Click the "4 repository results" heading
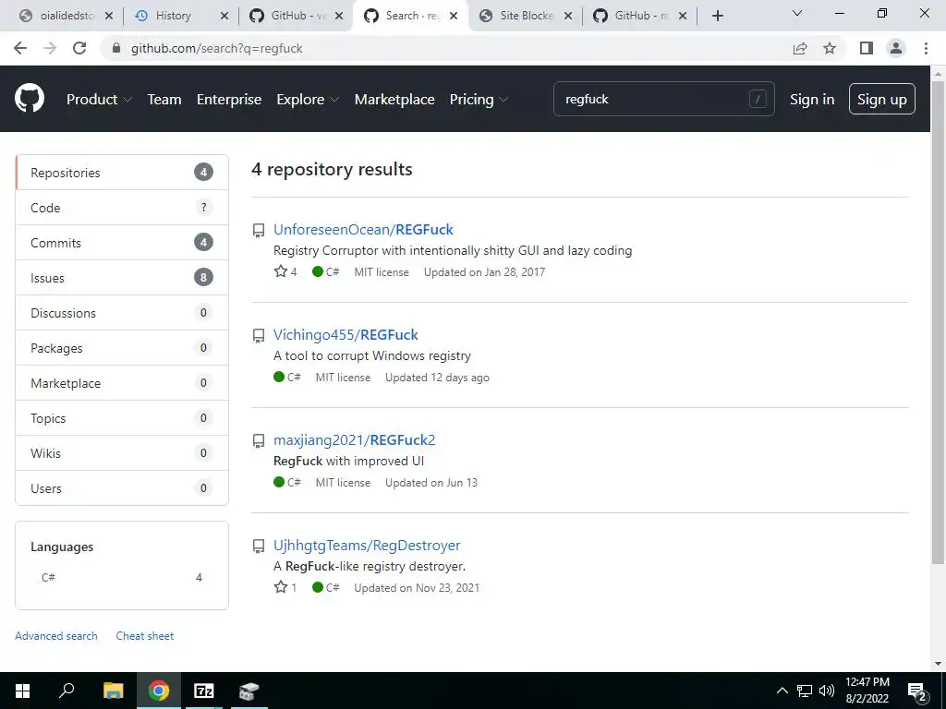Screen dimensions: 946x709 point(332,170)
